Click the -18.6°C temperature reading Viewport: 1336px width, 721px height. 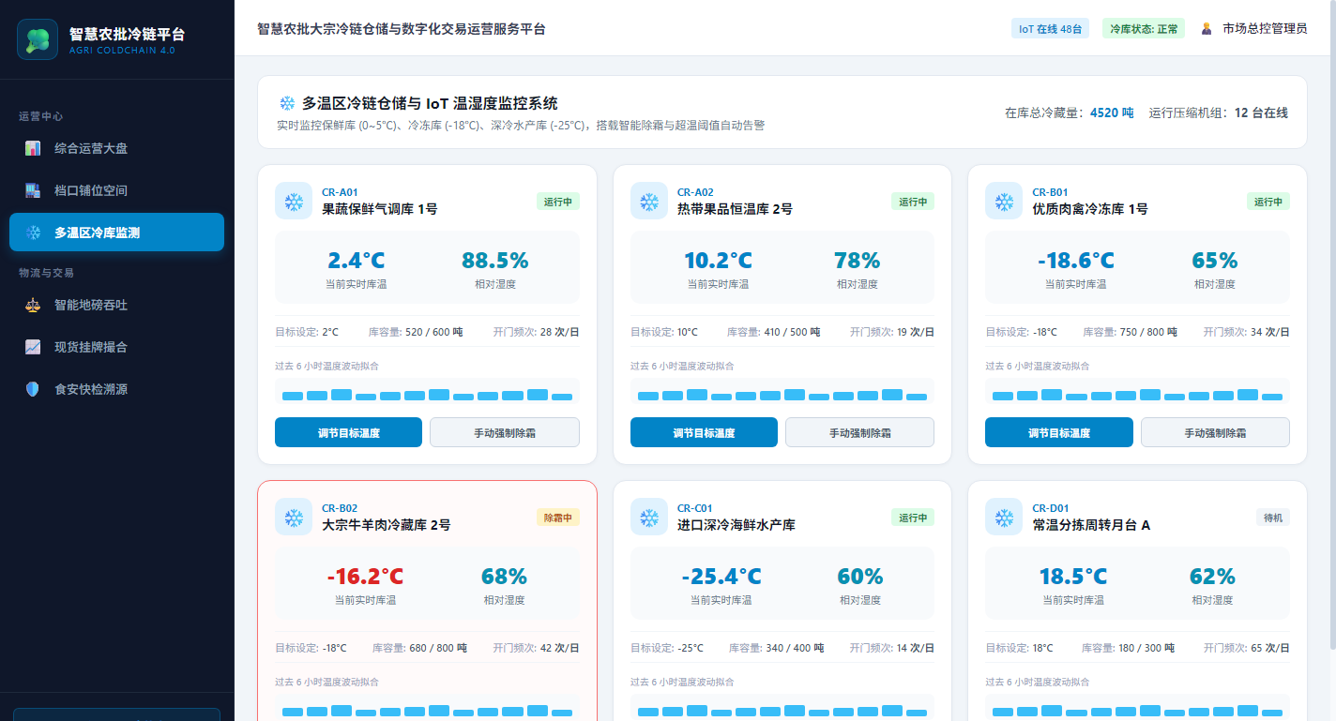point(1076,261)
